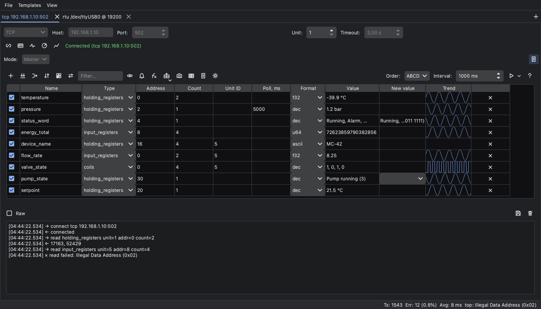
Task: Click the sort up-down arrows icon
Action: [47, 76]
